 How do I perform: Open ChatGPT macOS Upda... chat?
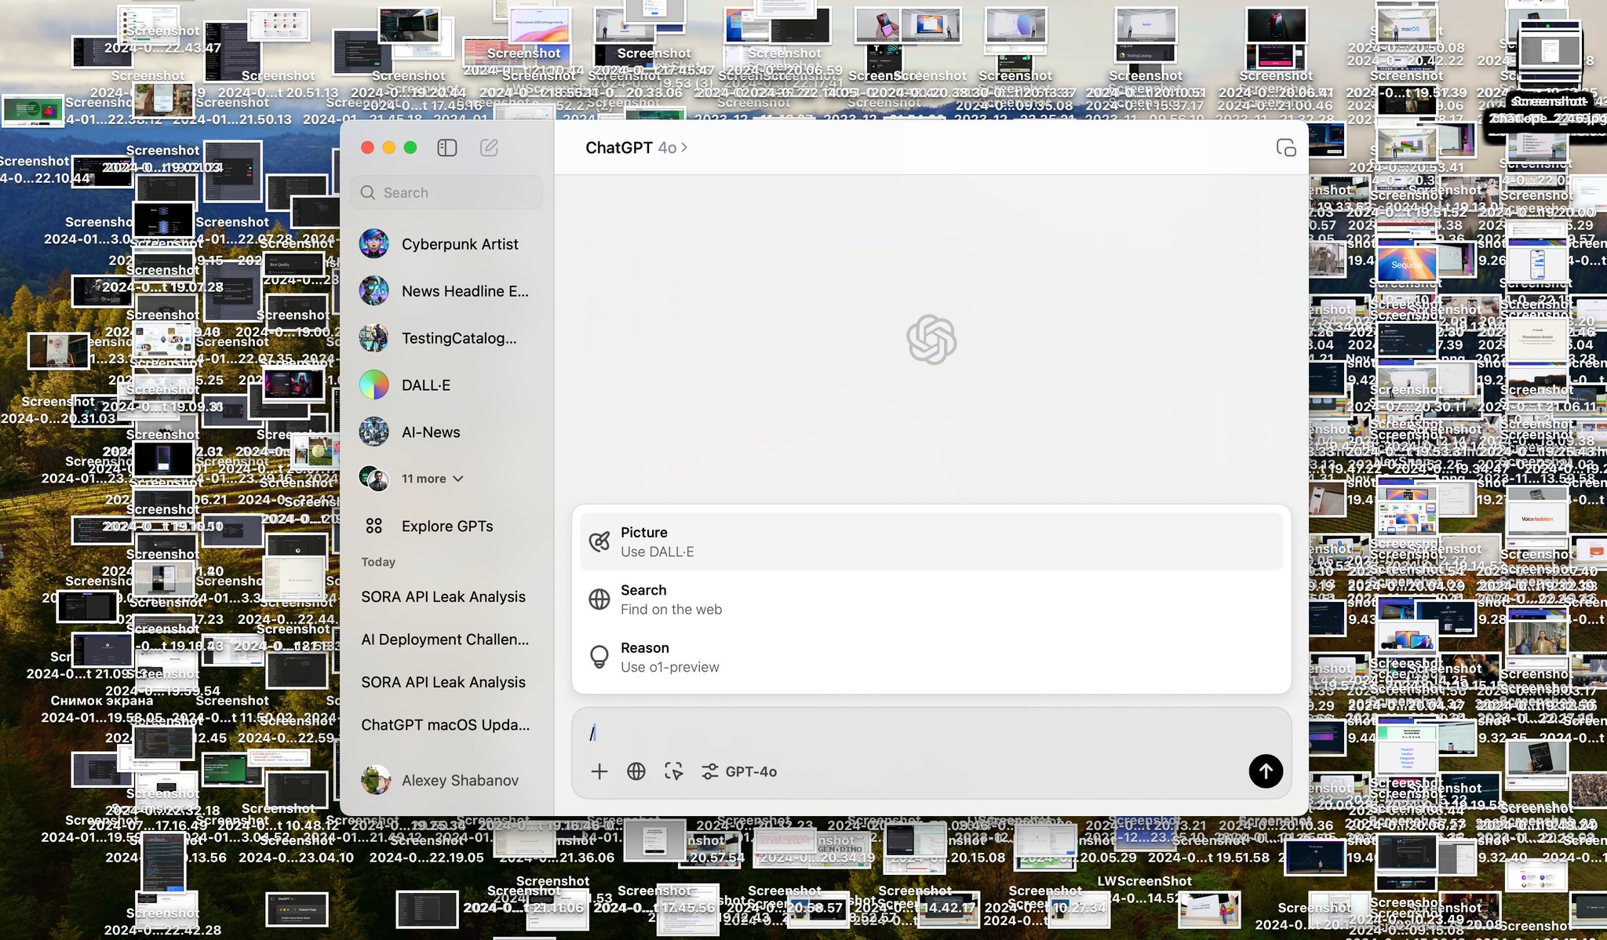pos(446,725)
